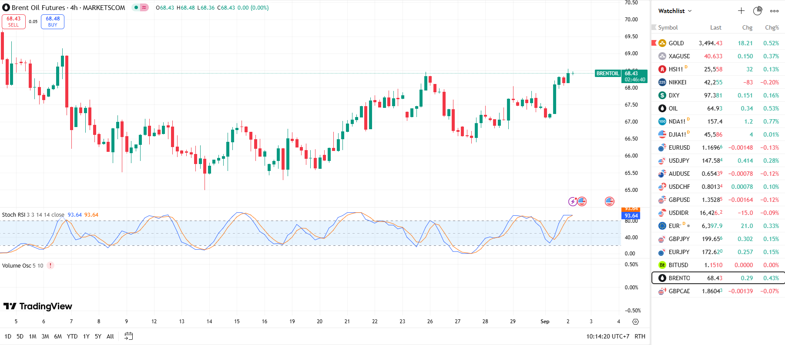The height and width of the screenshot is (345, 785).
Task: Select EURUSD in the watchlist
Action: [x=679, y=147]
